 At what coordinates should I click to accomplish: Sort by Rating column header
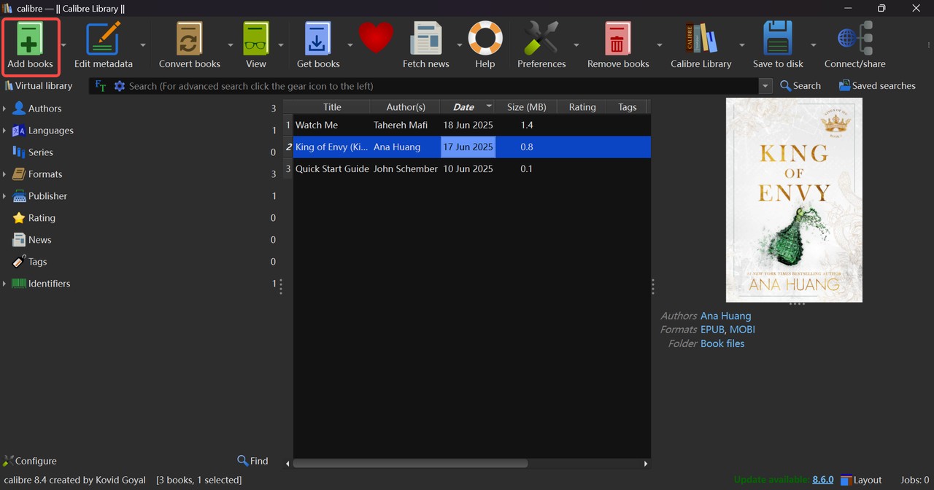[582, 107]
